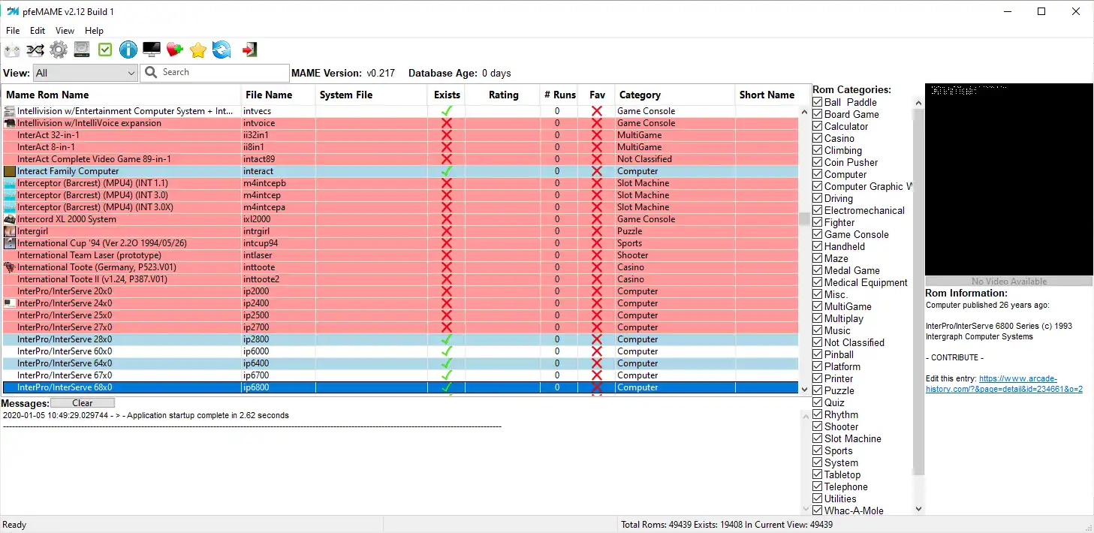Open the File menu
Viewport: 1094px width, 533px height.
coord(13,31)
